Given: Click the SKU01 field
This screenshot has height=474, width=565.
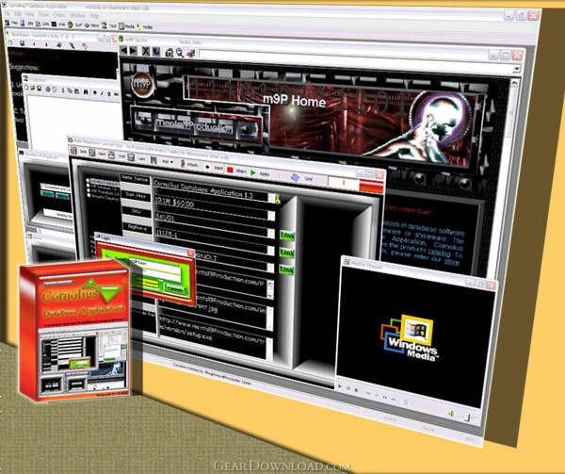Looking at the screenshot, I should pos(213,222).
